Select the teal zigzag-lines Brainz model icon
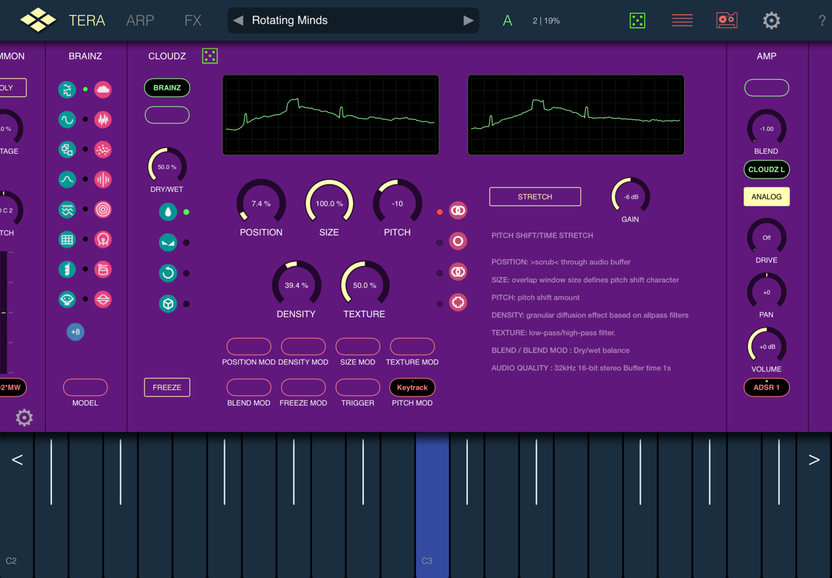The height and width of the screenshot is (578, 832). point(67,90)
